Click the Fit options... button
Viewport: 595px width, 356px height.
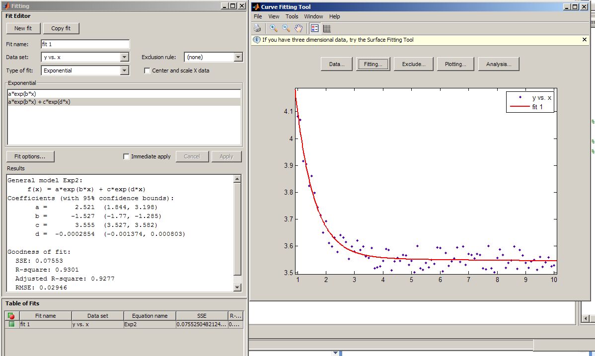pos(30,156)
